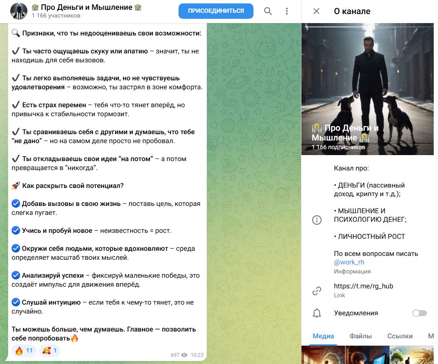The height and width of the screenshot is (364, 438).
Task: Switch to the Медиа tab
Action: click(x=323, y=336)
